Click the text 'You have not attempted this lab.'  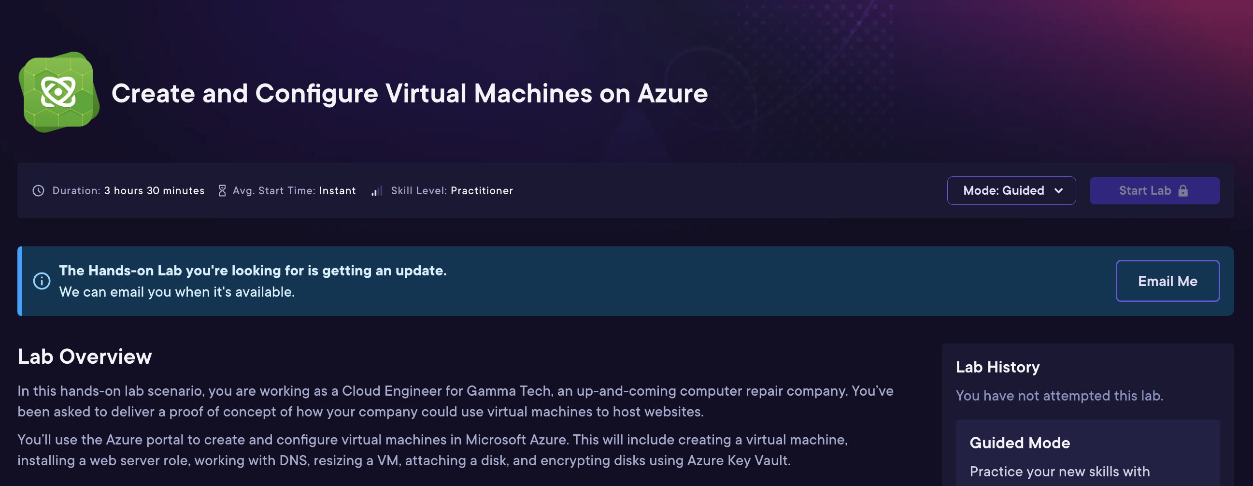click(1059, 396)
